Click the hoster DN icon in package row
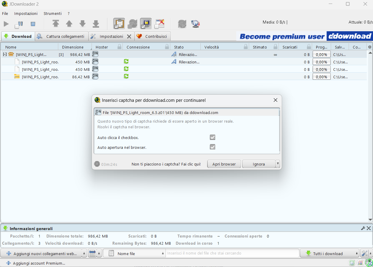The width and height of the screenshot is (373, 267). pyautogui.click(x=95, y=54)
